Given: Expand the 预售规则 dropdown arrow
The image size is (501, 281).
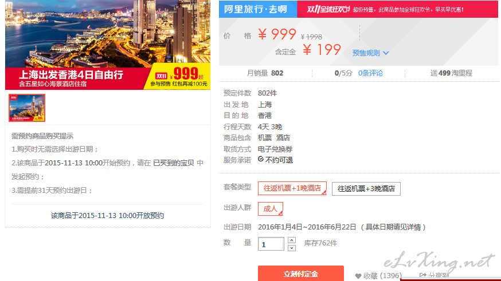Looking at the screenshot, I should pyautogui.click(x=386, y=53).
